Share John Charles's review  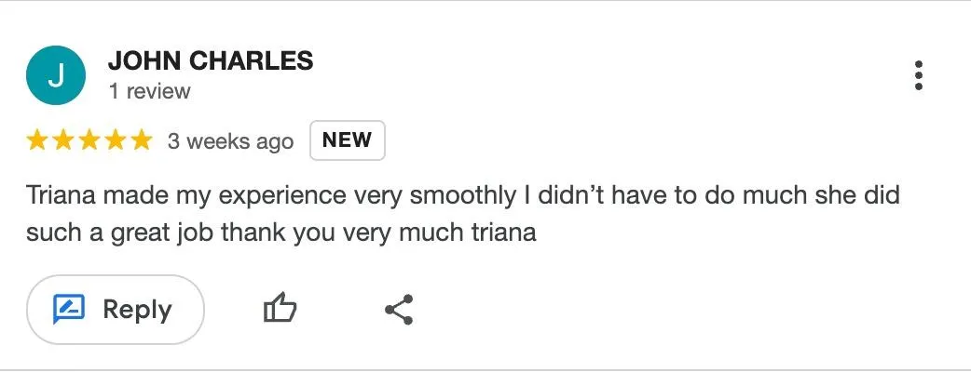click(x=399, y=310)
